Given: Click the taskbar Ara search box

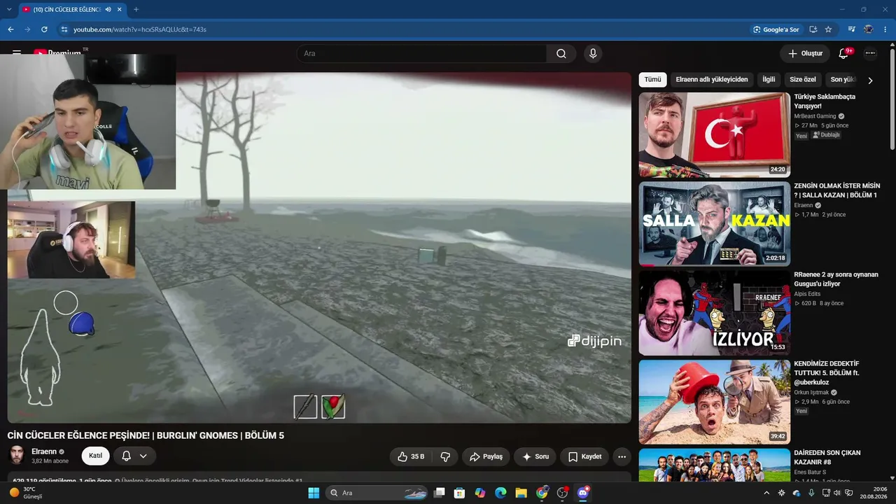Looking at the screenshot, I should 377,493.
